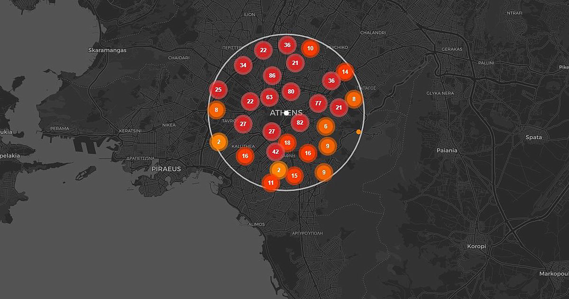The height and width of the screenshot is (299, 569).
Task: Click the cluster marker labeled 86
Action: [x=272, y=75]
